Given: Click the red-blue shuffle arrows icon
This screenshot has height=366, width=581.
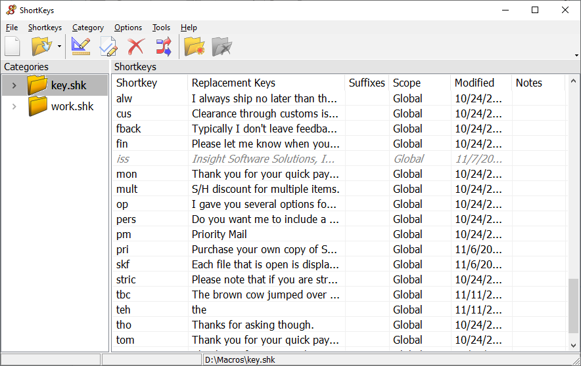Looking at the screenshot, I should (164, 47).
